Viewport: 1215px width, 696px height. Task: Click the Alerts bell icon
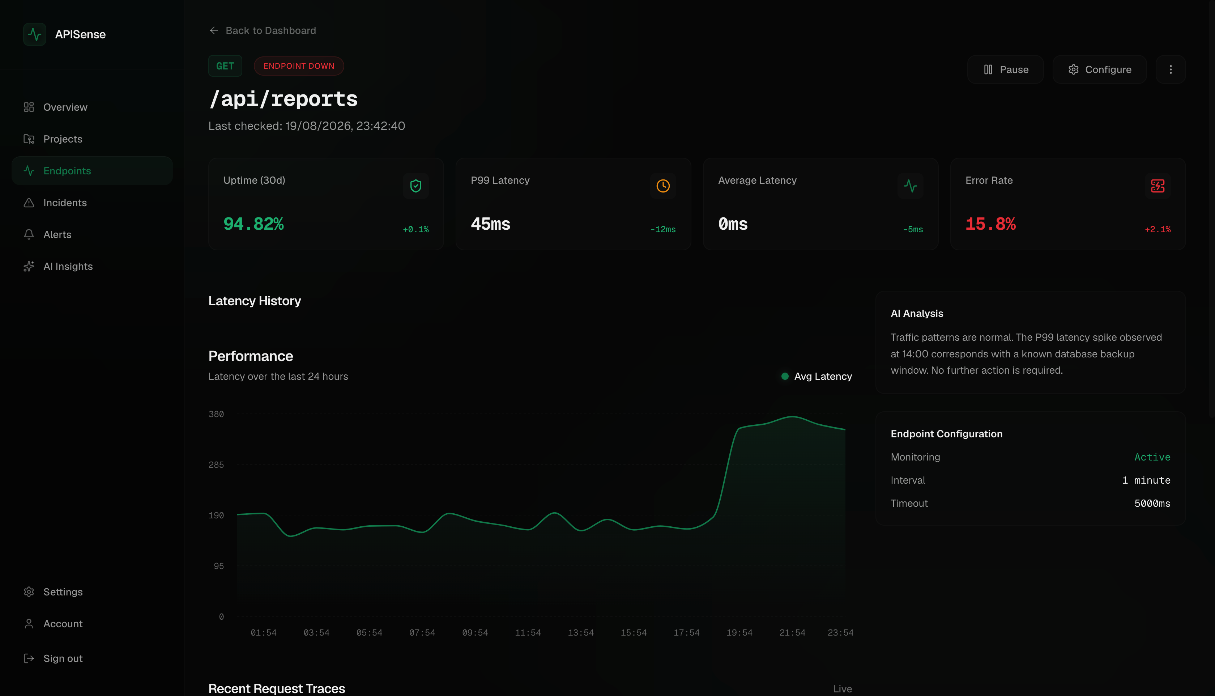pyautogui.click(x=29, y=234)
